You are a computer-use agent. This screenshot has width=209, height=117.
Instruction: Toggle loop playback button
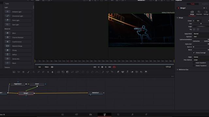click(114, 67)
